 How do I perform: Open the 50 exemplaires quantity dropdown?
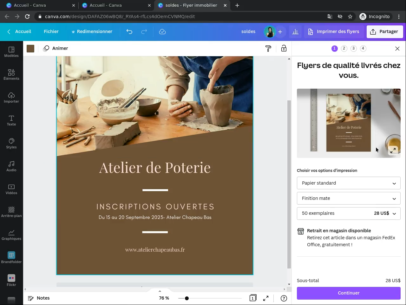point(349,213)
